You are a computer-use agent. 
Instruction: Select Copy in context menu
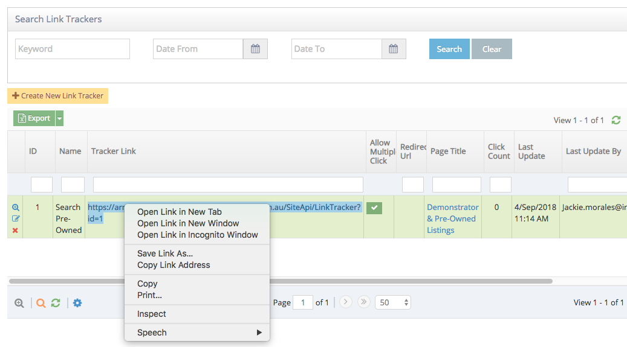tap(197, 284)
